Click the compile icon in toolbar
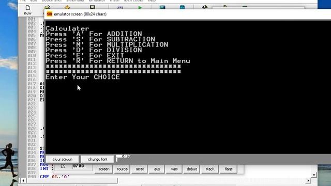 pyautogui.click(x=120, y=8)
